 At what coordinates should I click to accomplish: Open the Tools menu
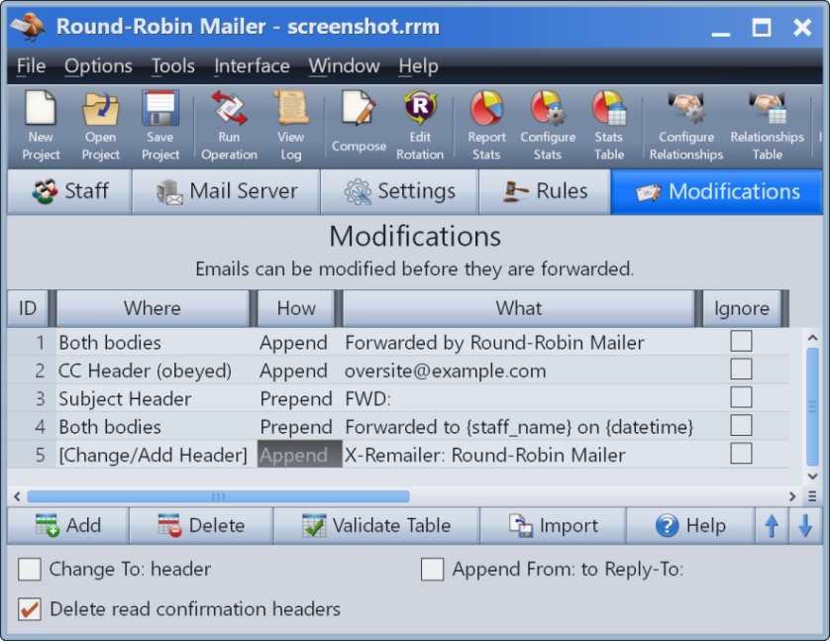(173, 66)
